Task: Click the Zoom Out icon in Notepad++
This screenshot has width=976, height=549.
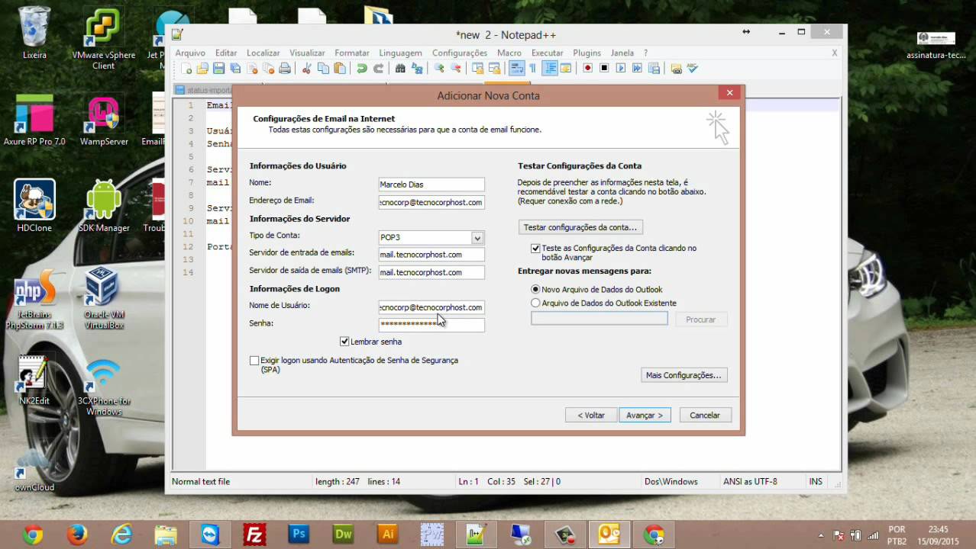Action: pos(456,68)
